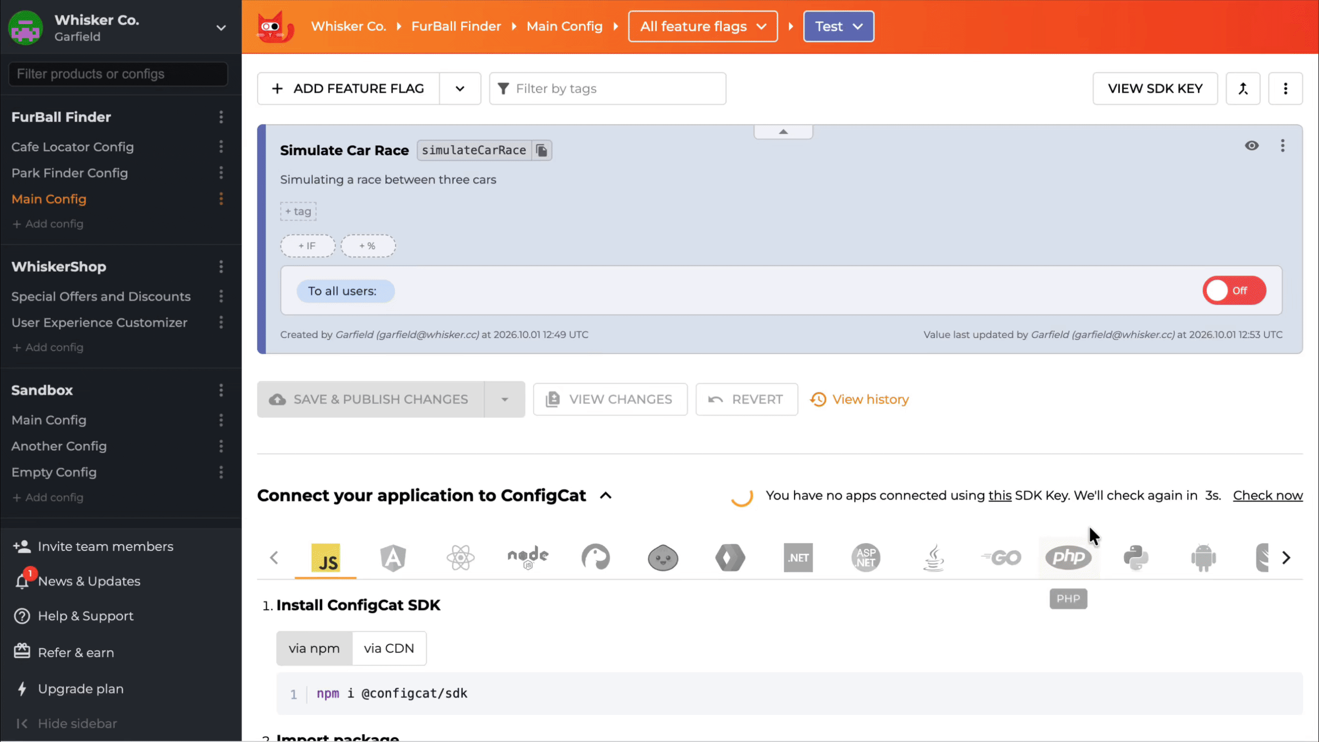
Task: Select the Angular SDK icon
Action: coord(393,557)
